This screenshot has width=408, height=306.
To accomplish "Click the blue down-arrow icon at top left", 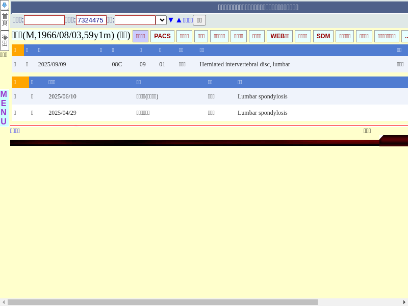I will click(x=5, y=5).
